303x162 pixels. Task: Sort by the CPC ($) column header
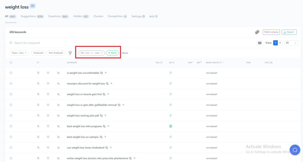269,63
